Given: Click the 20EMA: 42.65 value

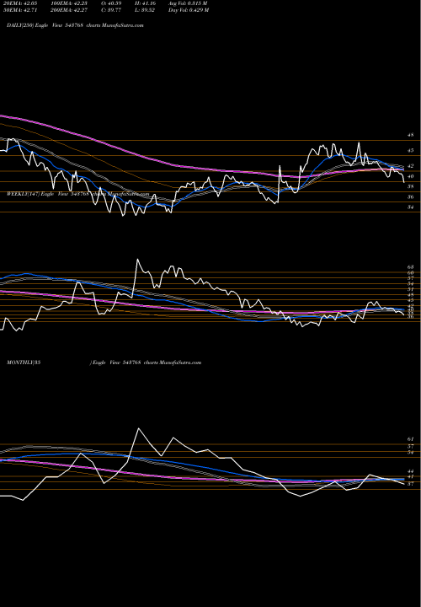Looking at the screenshot, I should [19, 3].
